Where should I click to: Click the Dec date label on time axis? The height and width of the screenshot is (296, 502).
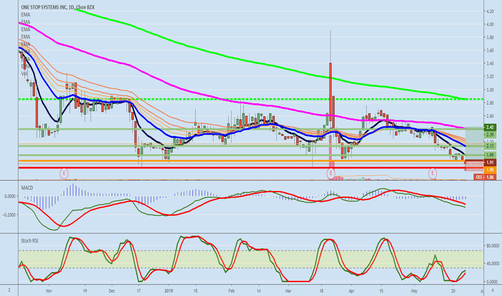pyautogui.click(x=111, y=291)
